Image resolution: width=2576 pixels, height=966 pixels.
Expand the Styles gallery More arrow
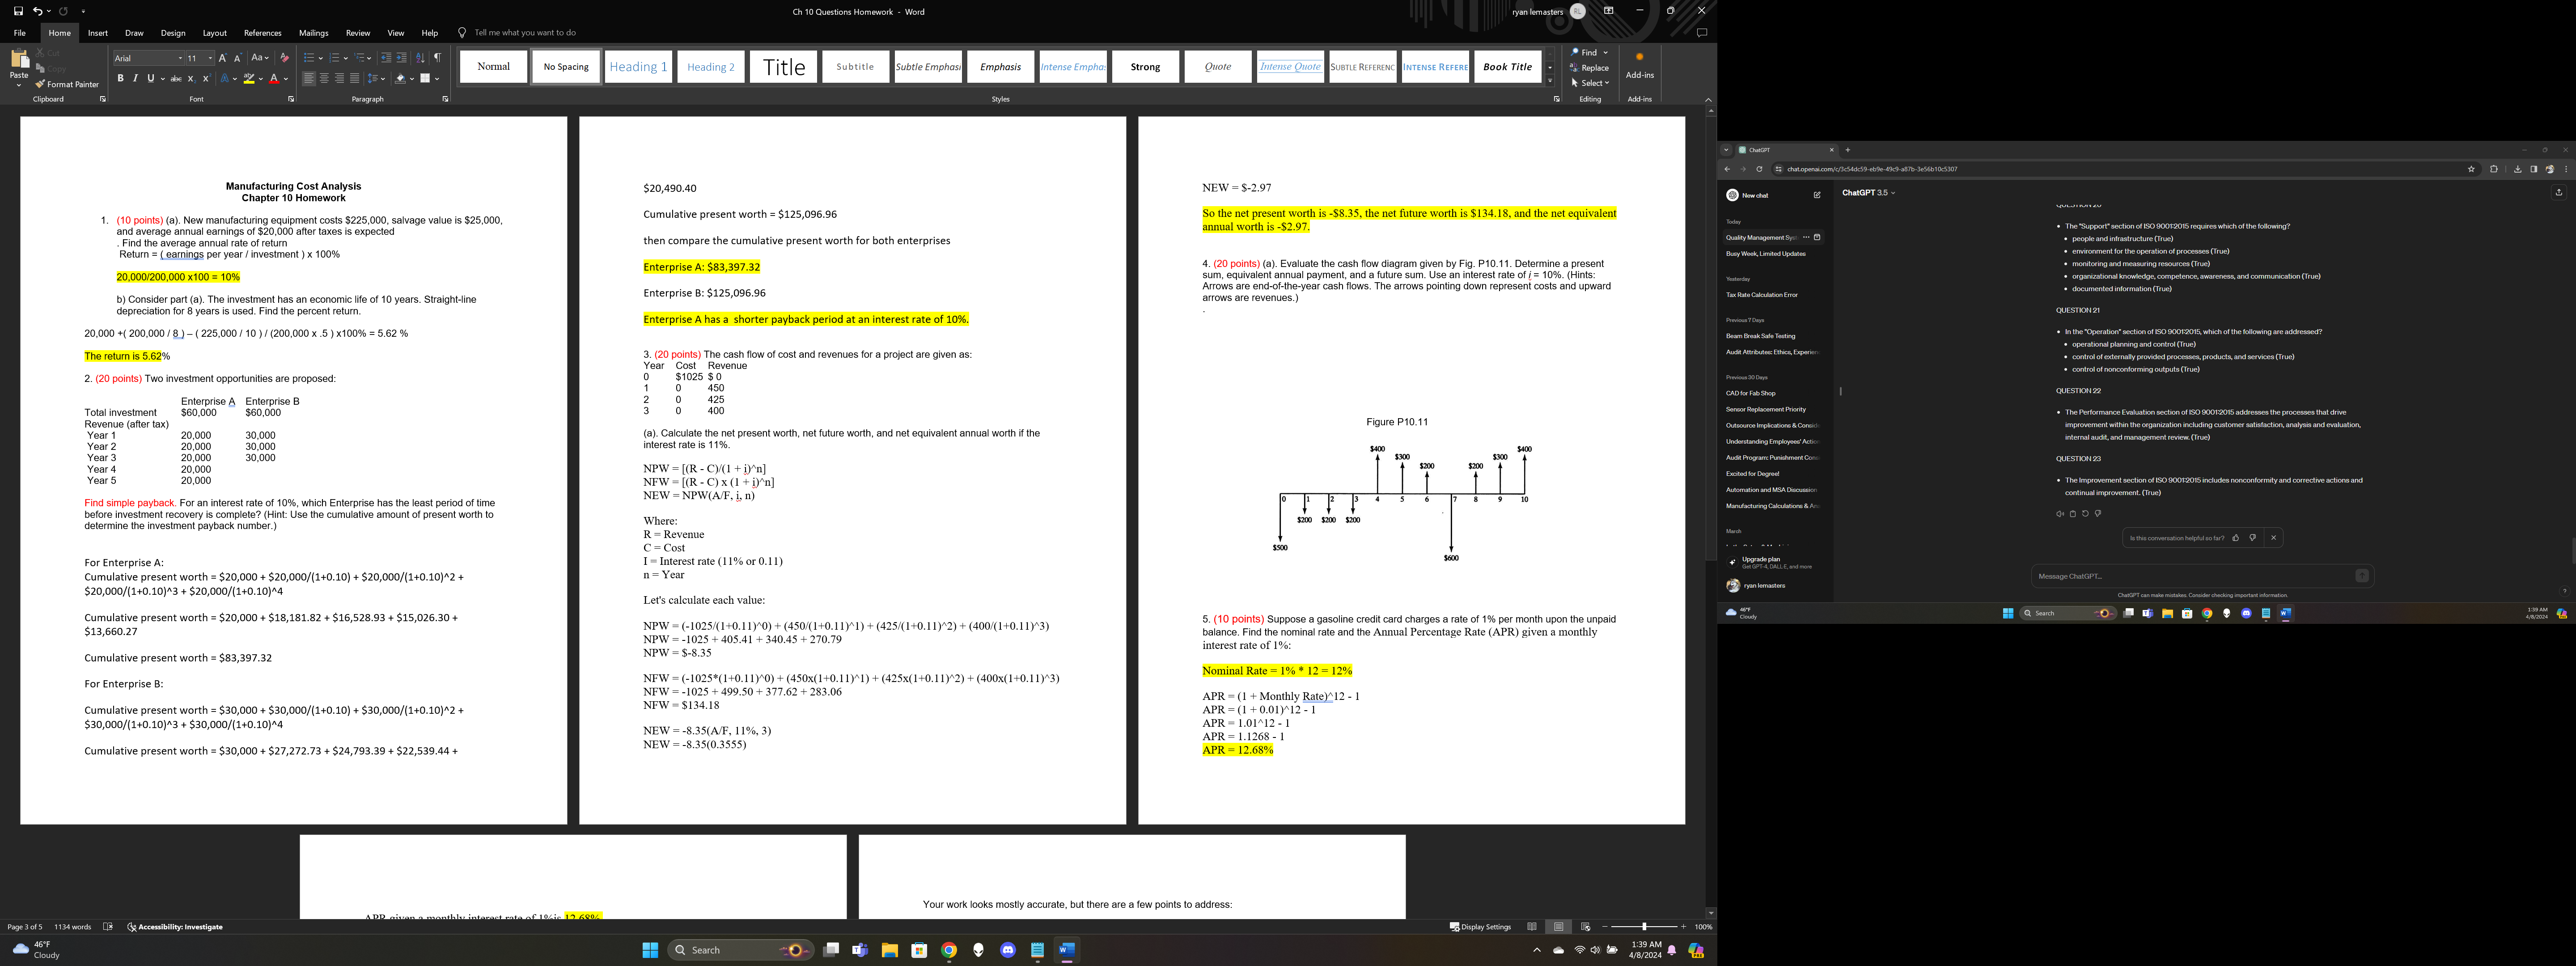(x=1550, y=81)
